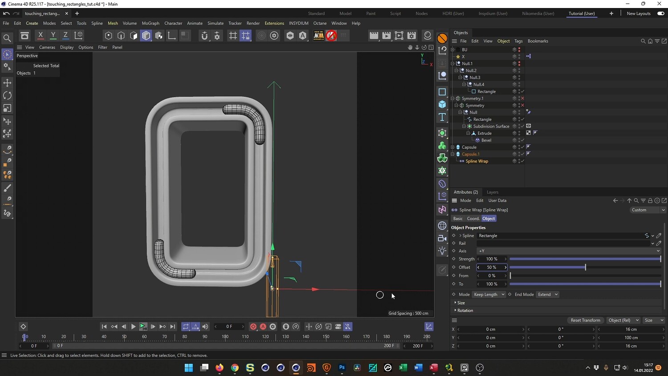Select the Rotate tool in left toolbar

click(x=7, y=95)
